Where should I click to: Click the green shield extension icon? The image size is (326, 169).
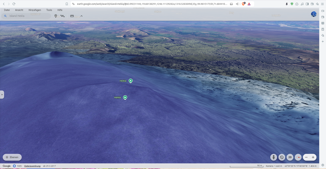292,4
